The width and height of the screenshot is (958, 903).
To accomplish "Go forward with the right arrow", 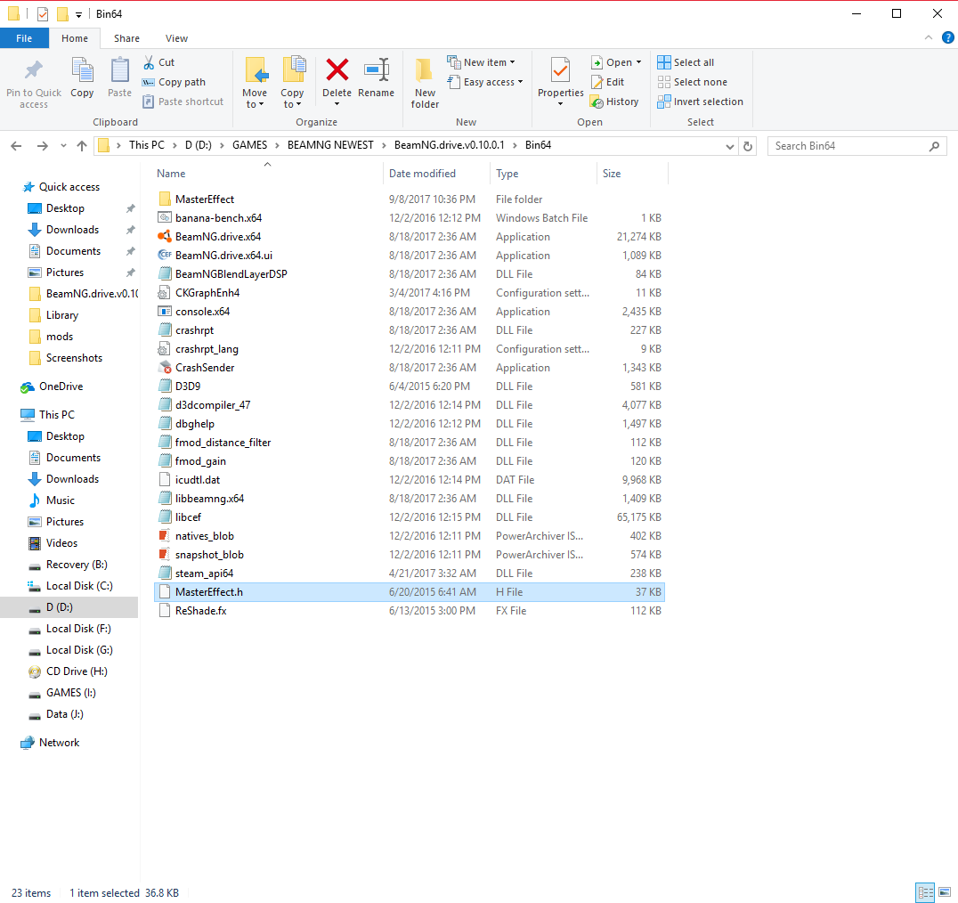I will (x=42, y=146).
